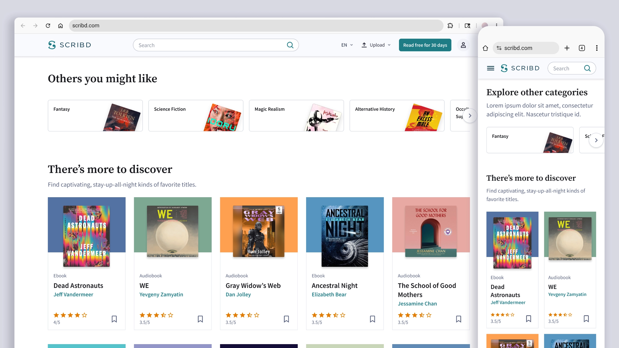This screenshot has width=619, height=348.
Task: Open the Science Fiction category card
Action: click(x=196, y=115)
